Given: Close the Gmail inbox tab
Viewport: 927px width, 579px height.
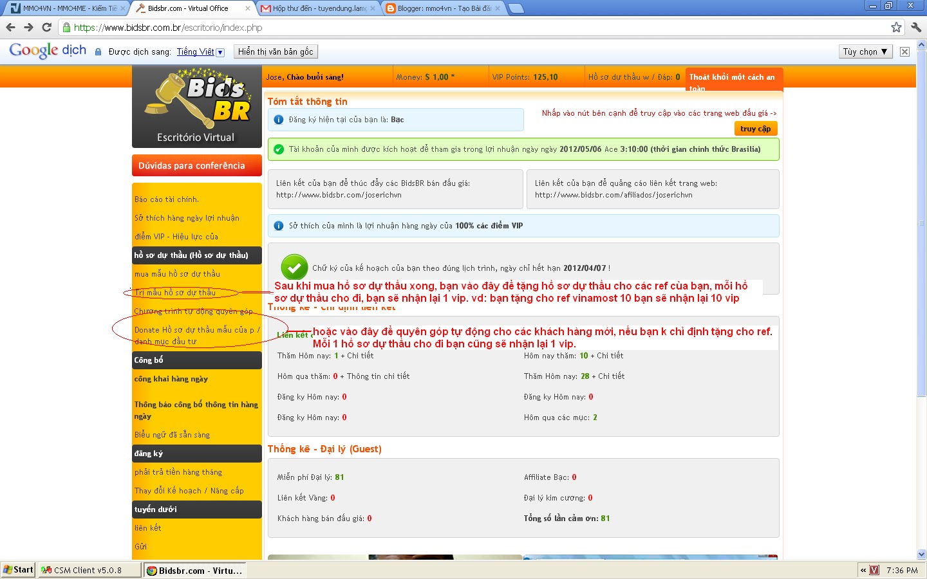Looking at the screenshot, I should [372, 8].
